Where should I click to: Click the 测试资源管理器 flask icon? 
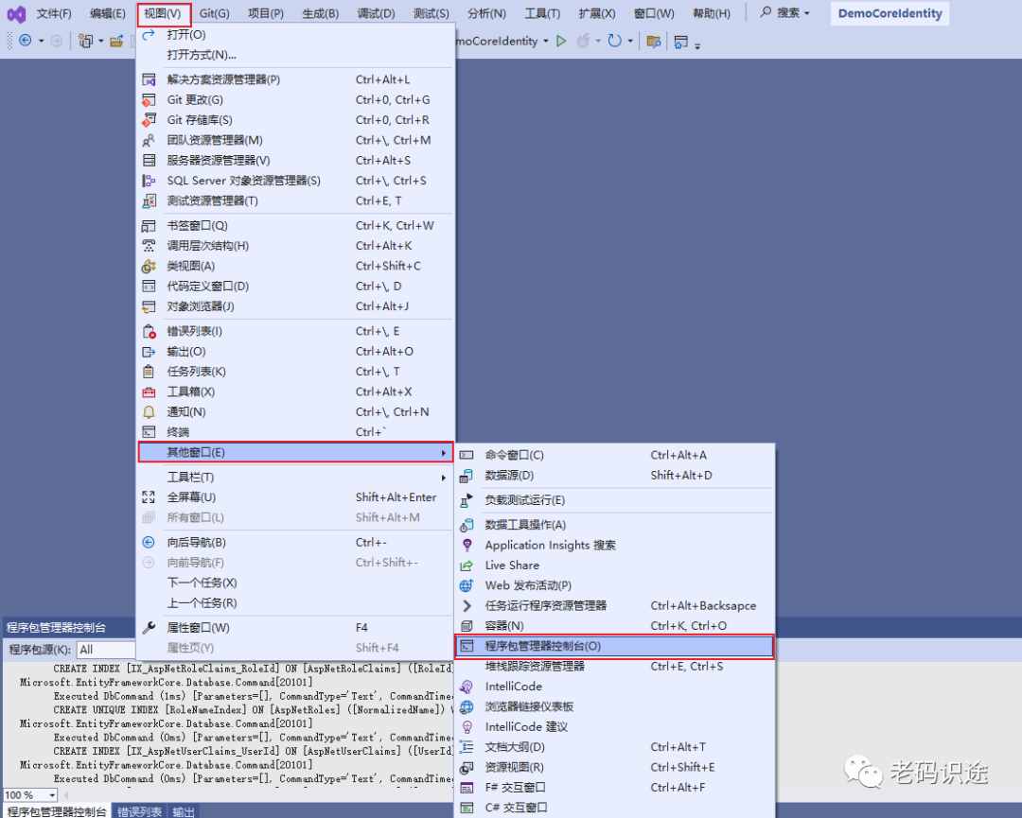pos(149,200)
